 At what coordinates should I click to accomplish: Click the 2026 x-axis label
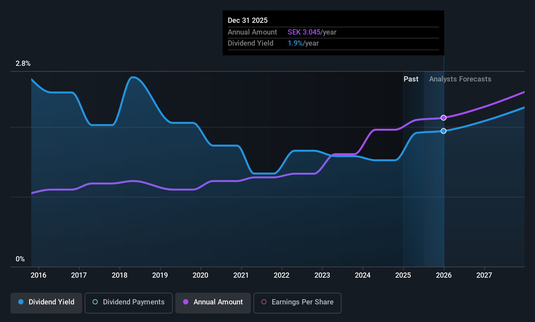click(444, 275)
